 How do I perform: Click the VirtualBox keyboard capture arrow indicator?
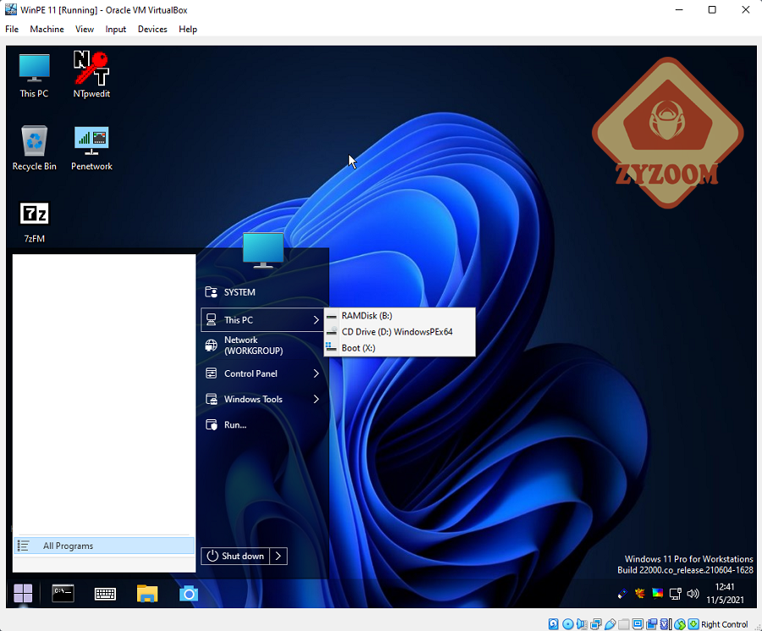coord(693,624)
